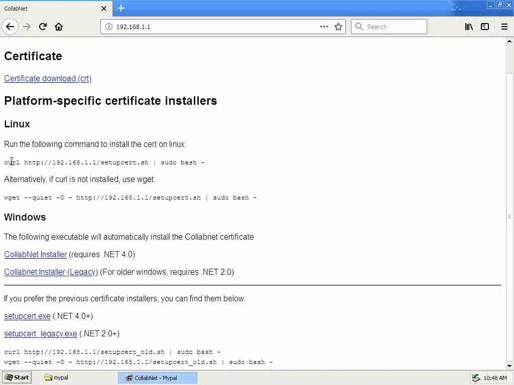
Task: Download the CollabNet Installer
Action: click(36, 254)
